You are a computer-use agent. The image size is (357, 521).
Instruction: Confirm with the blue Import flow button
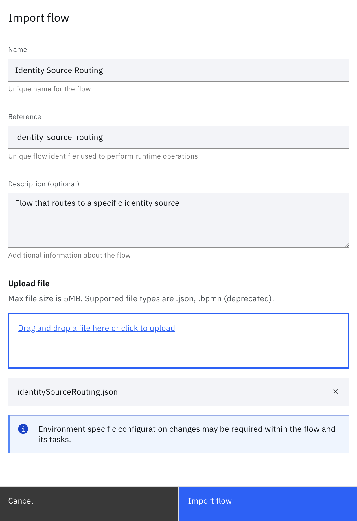[268, 504]
